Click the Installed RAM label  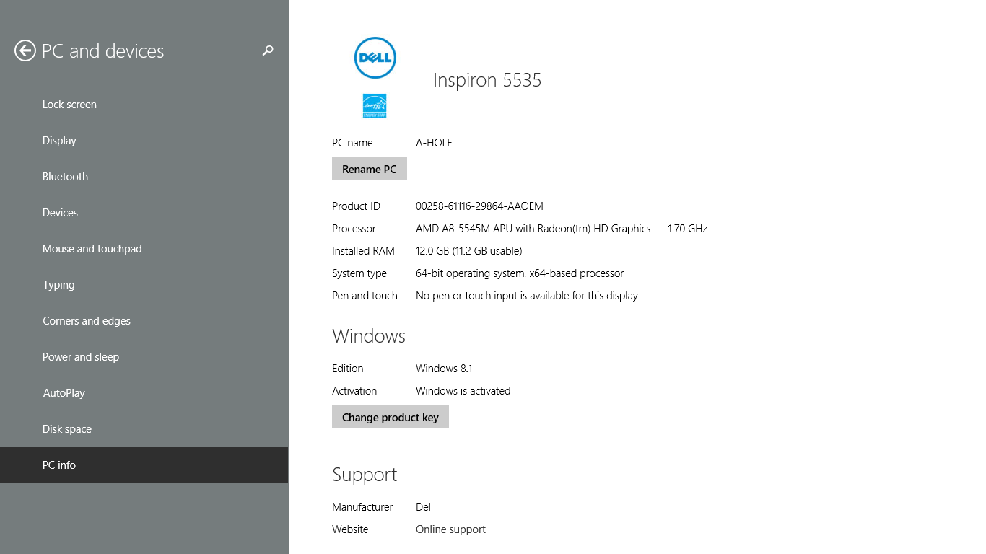point(363,251)
